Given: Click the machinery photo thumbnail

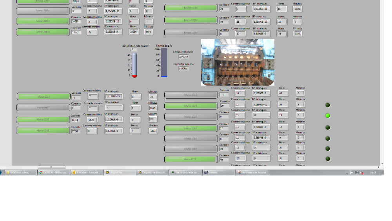Looking at the screenshot, I should pos(238,62).
